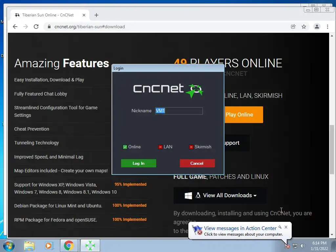Click the CnCNet favicon on the tab
The height and width of the screenshot is (252, 336).
(x=17, y=15)
